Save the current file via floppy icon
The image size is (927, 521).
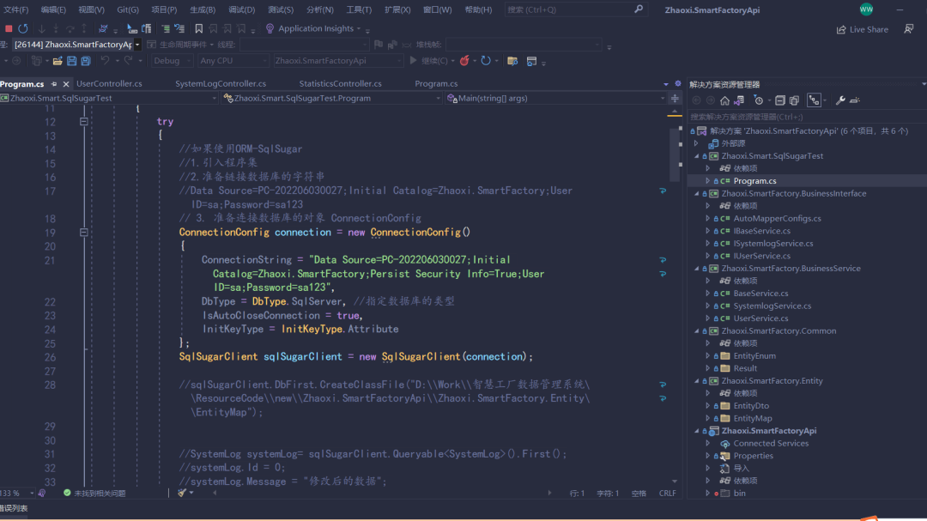pos(71,61)
